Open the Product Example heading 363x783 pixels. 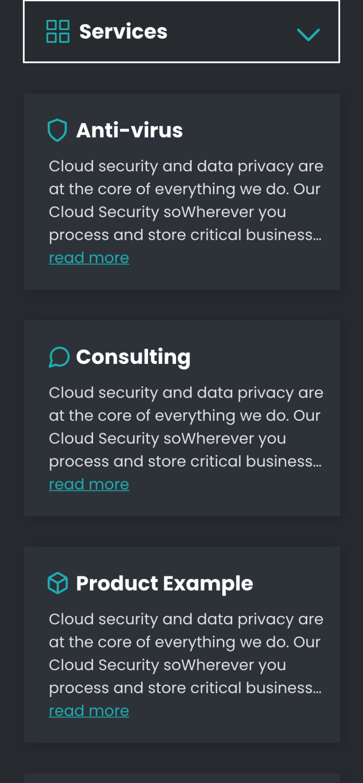tap(164, 583)
